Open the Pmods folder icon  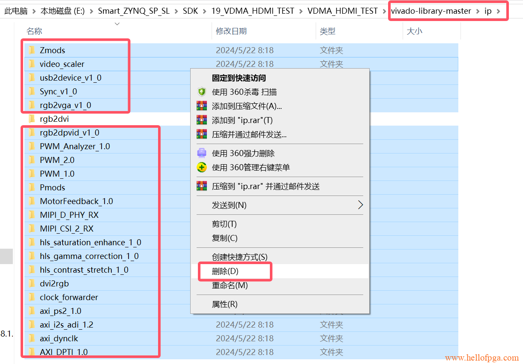point(32,187)
